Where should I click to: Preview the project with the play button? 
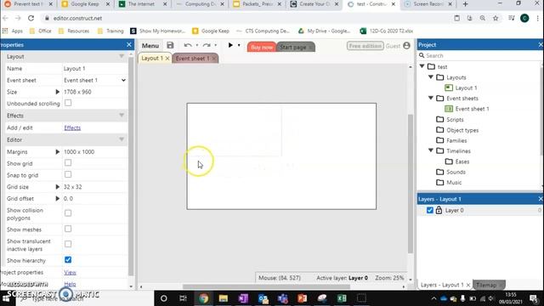pos(230,45)
